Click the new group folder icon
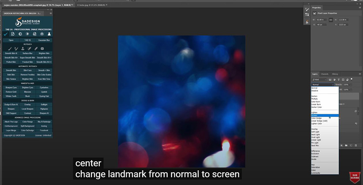Image resolution: width=363 pixels, height=185 pixels. pyautogui.click(x=347, y=145)
